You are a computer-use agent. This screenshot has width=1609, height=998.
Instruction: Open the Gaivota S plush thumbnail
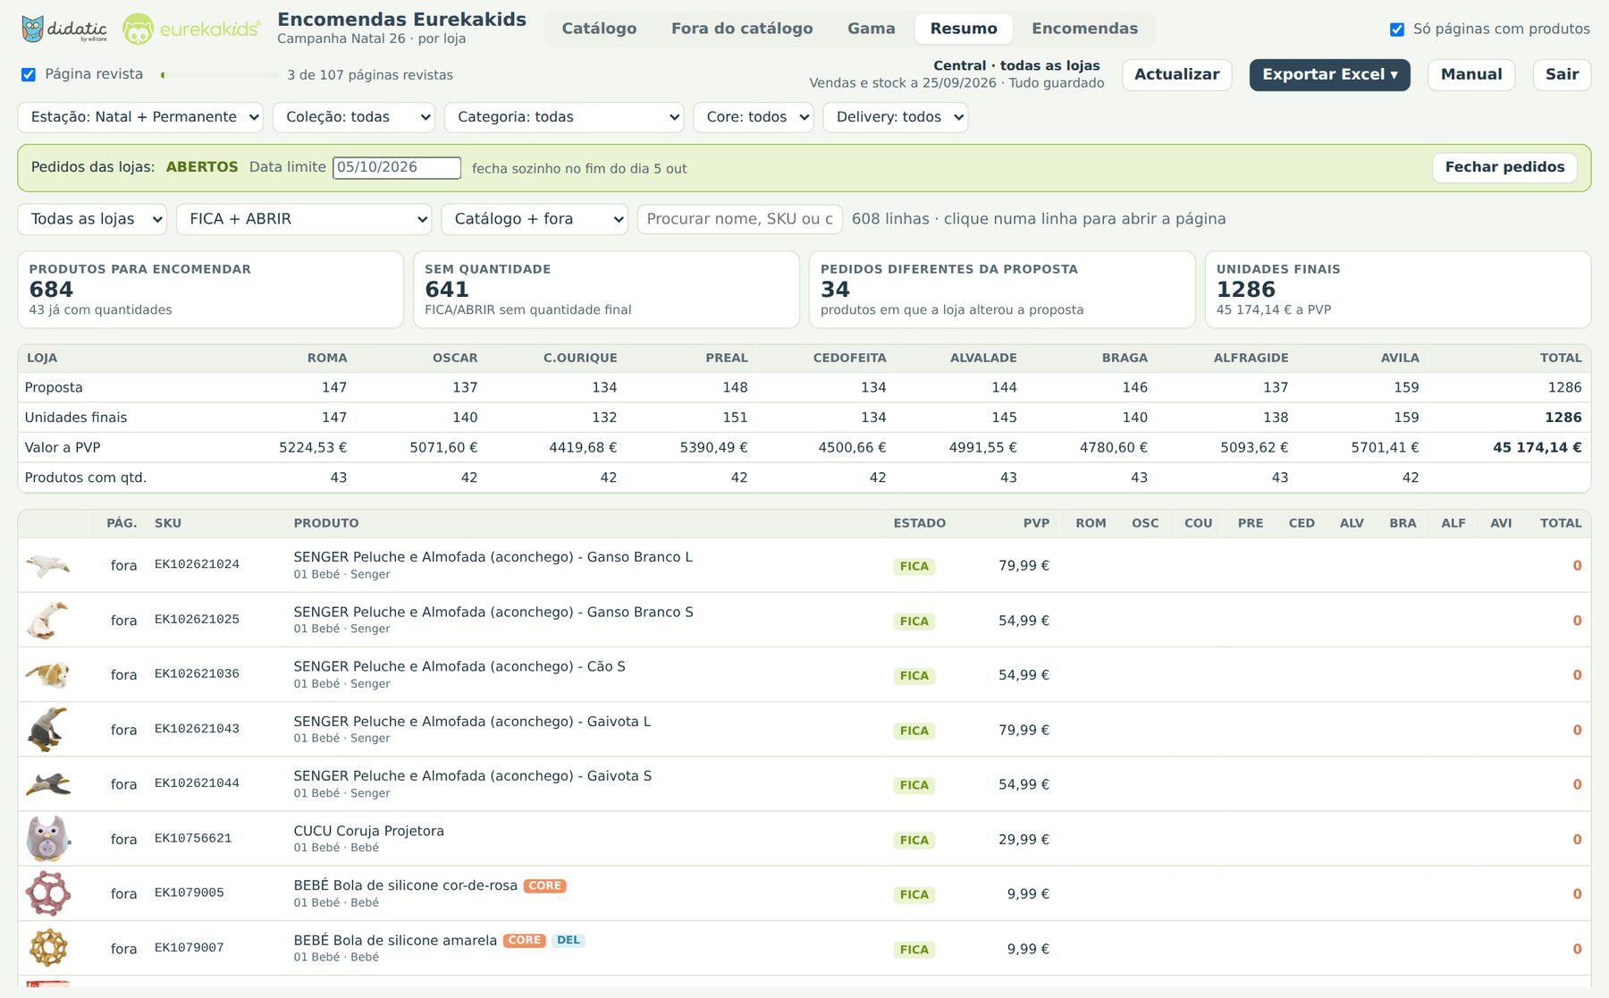pyautogui.click(x=48, y=784)
